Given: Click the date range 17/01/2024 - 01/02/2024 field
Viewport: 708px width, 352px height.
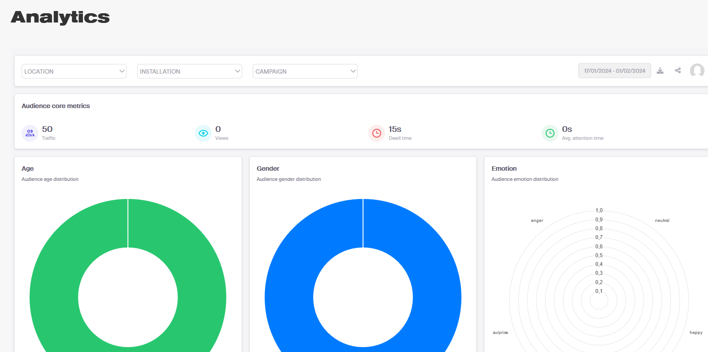Looking at the screenshot, I should tap(614, 71).
